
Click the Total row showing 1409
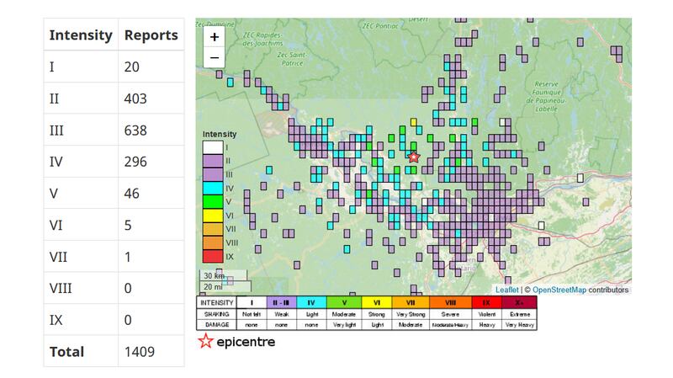pyautogui.click(x=114, y=351)
